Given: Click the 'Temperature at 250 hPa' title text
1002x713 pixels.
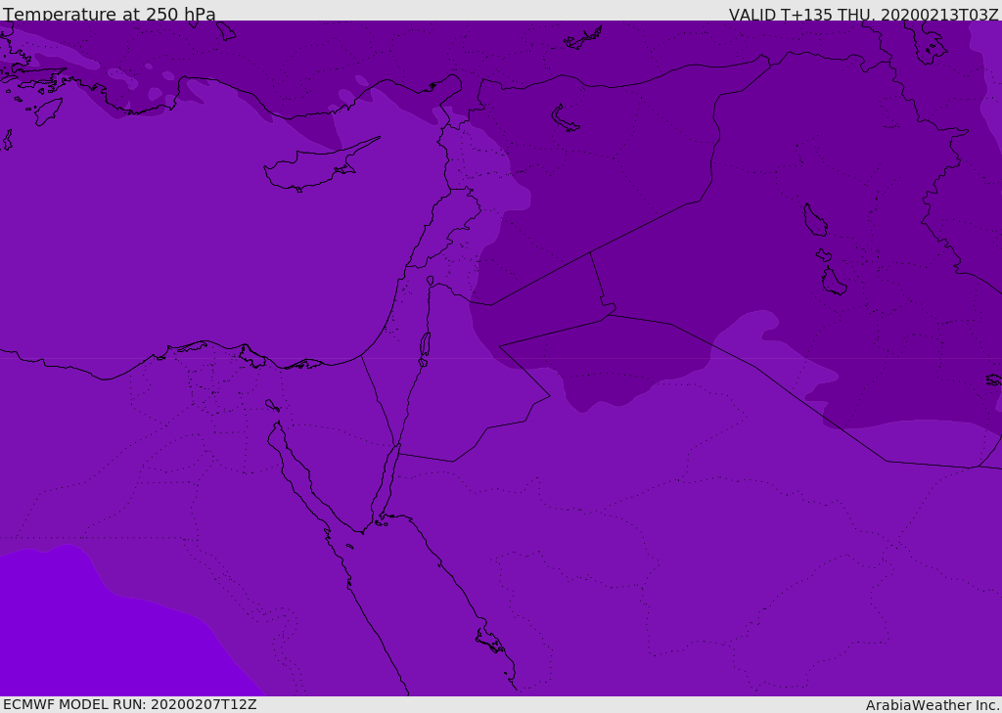Looking at the screenshot, I should [110, 14].
